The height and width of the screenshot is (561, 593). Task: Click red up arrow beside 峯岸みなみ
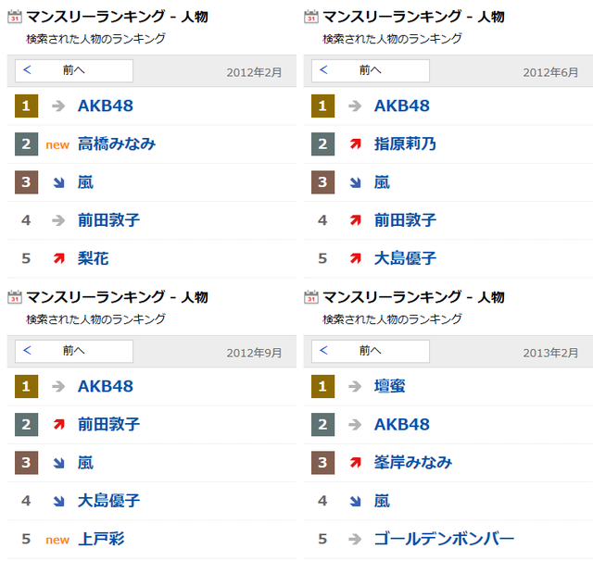(x=355, y=462)
